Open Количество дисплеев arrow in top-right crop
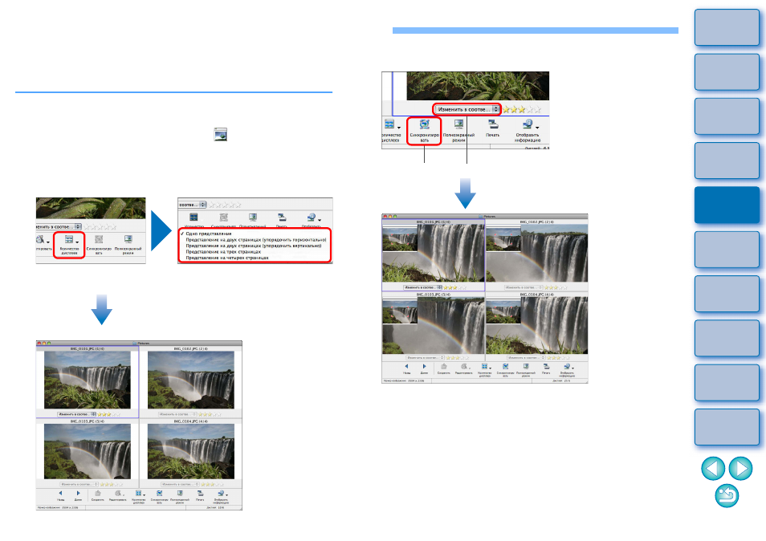766x541 pixels. [x=399, y=128]
